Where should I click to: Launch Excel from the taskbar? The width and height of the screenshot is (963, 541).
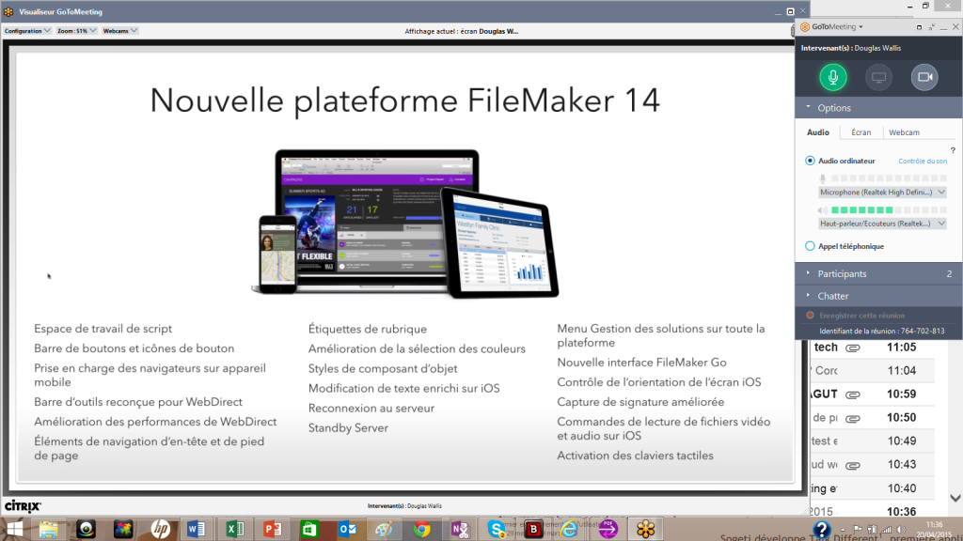(234, 530)
